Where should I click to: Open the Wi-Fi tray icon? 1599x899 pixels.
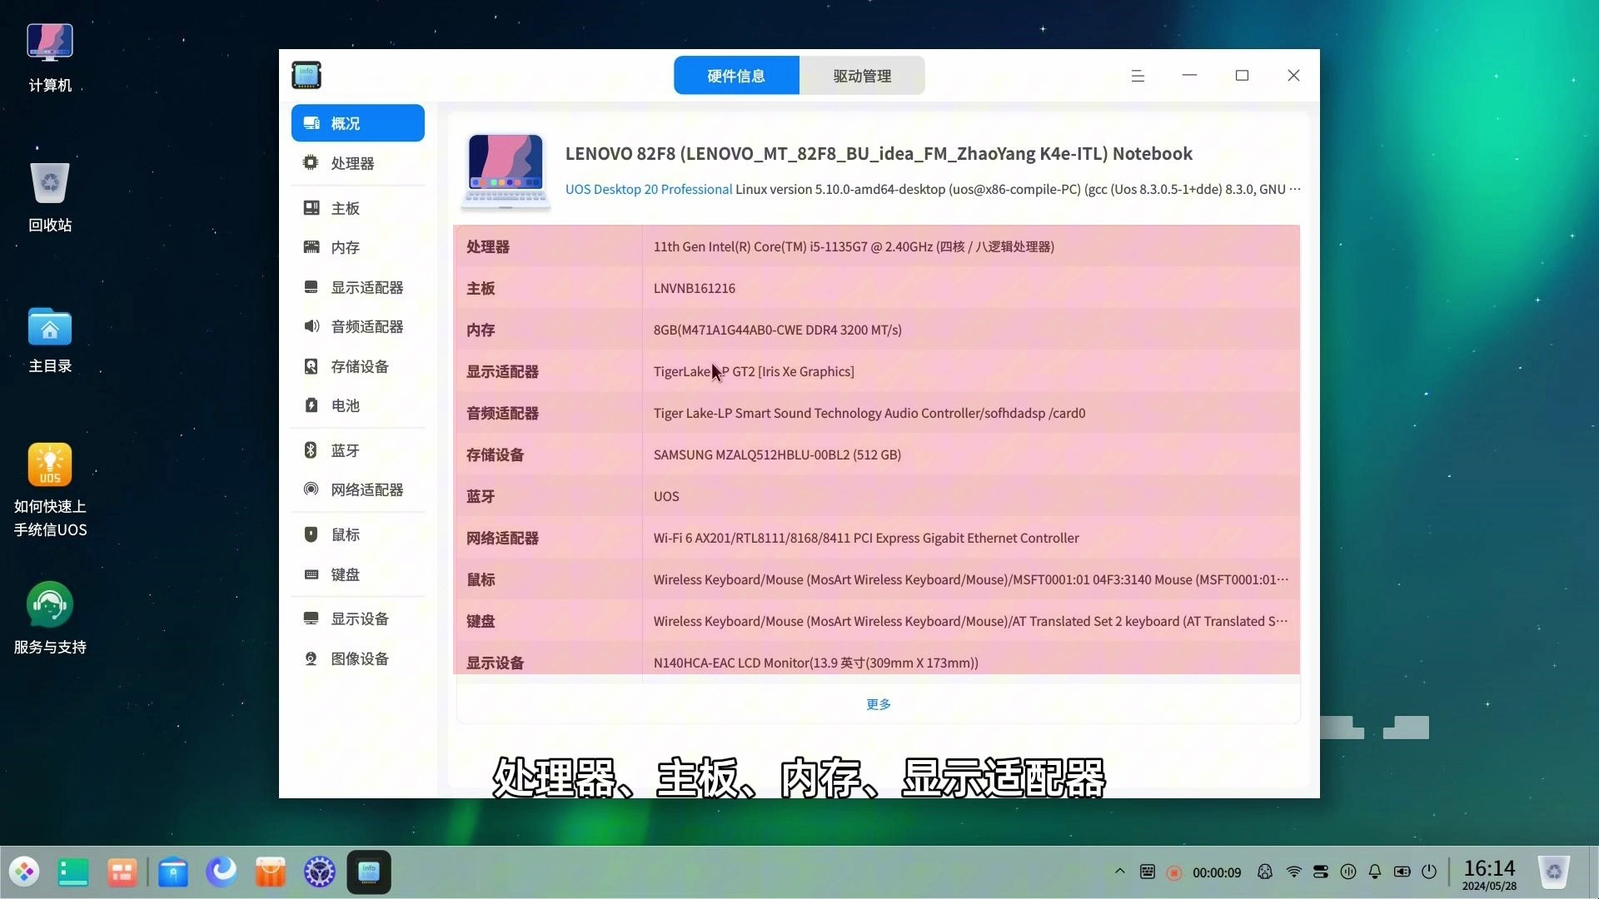click(x=1293, y=872)
